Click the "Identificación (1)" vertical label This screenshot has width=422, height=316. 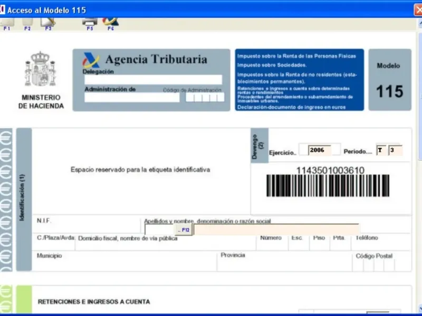(22, 197)
